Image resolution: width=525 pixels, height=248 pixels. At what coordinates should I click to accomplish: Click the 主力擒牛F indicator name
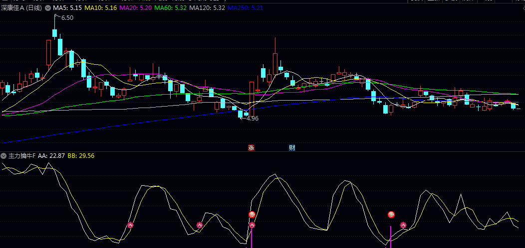pyautogui.click(x=22, y=156)
